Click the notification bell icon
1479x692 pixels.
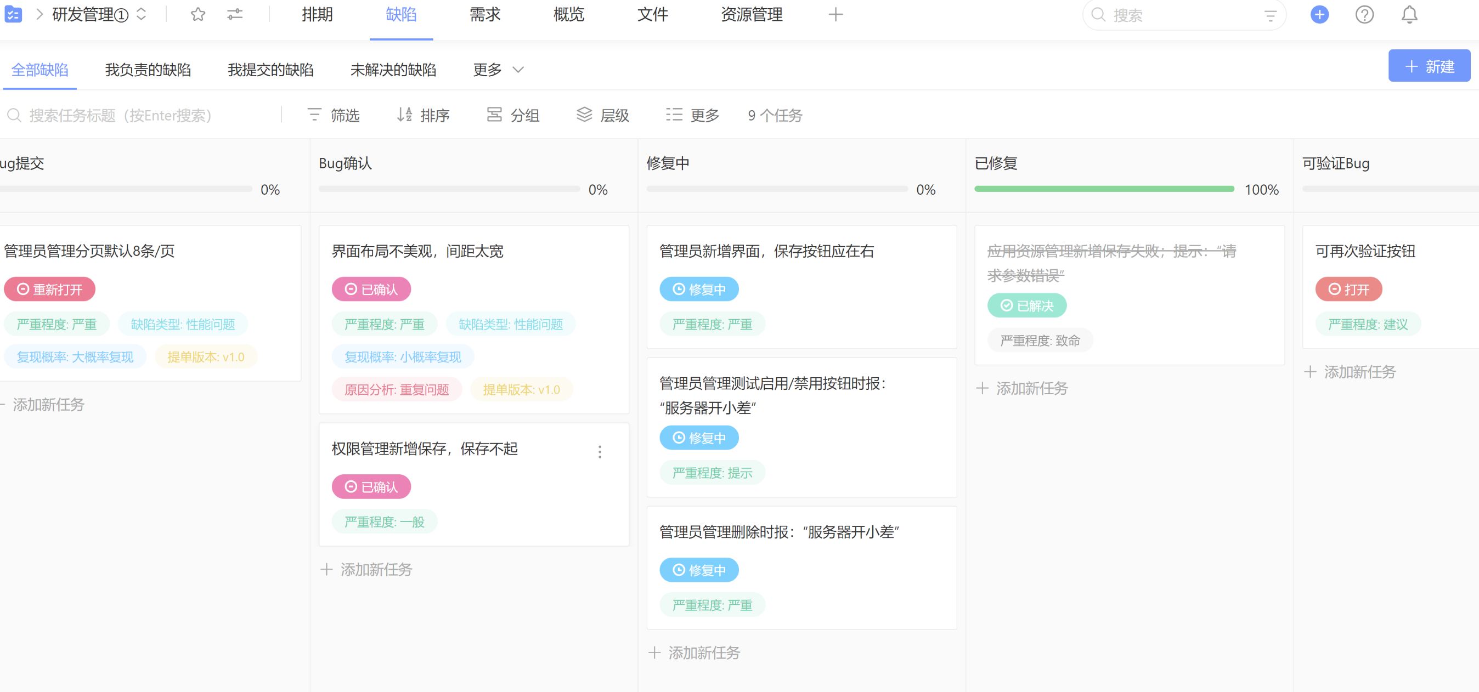click(1409, 14)
